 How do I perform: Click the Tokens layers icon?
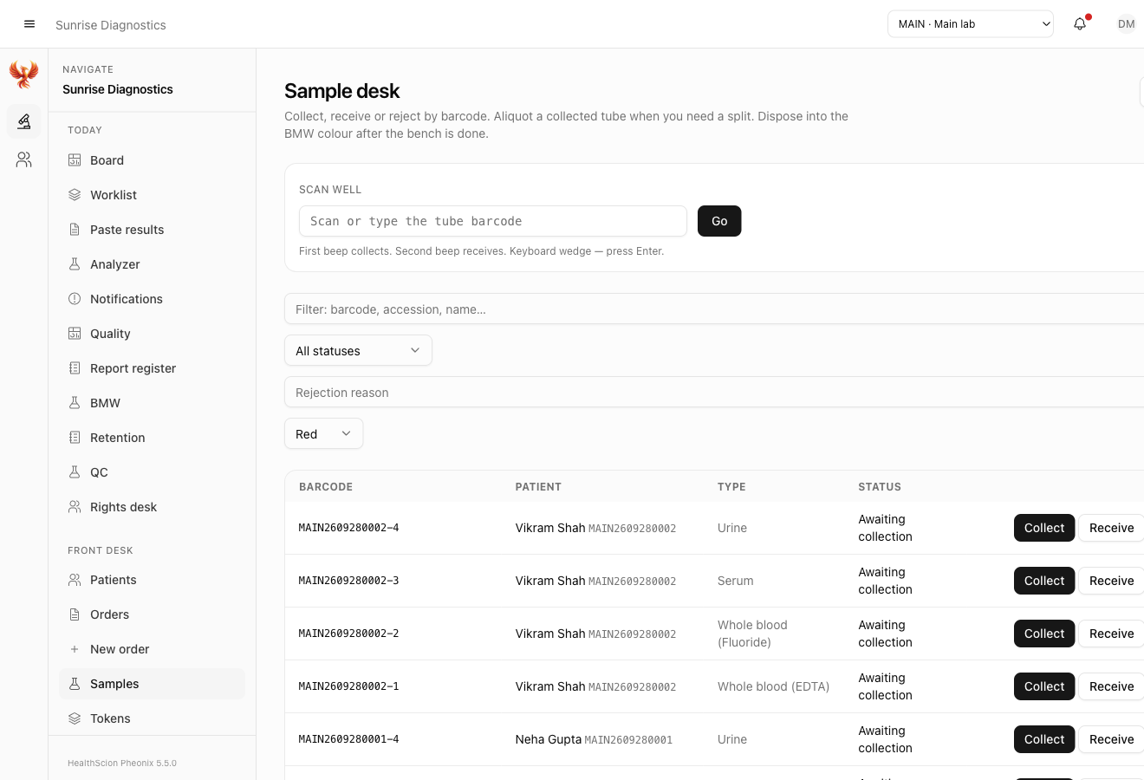(75, 718)
